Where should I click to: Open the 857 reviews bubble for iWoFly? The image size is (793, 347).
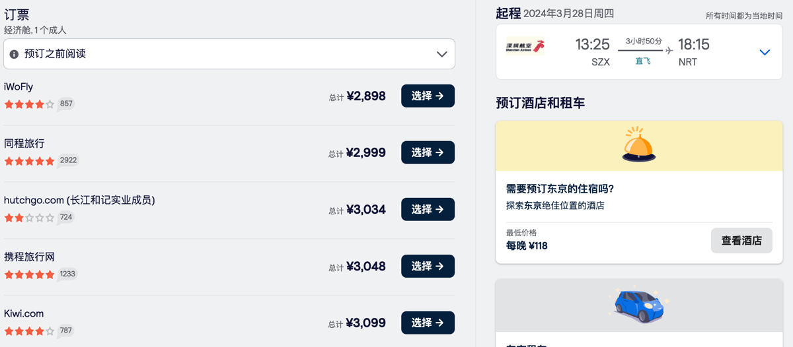[65, 104]
